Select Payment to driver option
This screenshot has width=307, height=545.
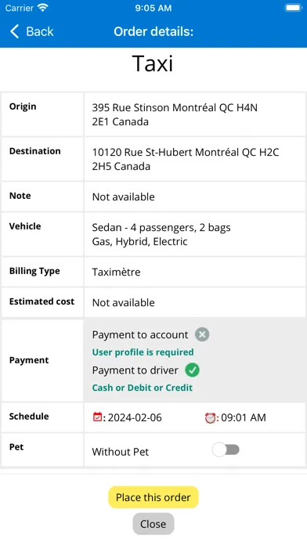pos(135,370)
